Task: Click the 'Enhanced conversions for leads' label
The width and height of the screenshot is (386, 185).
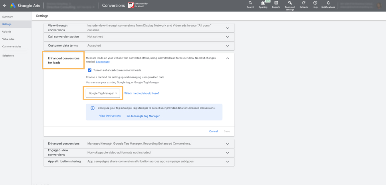Action: tap(64, 61)
